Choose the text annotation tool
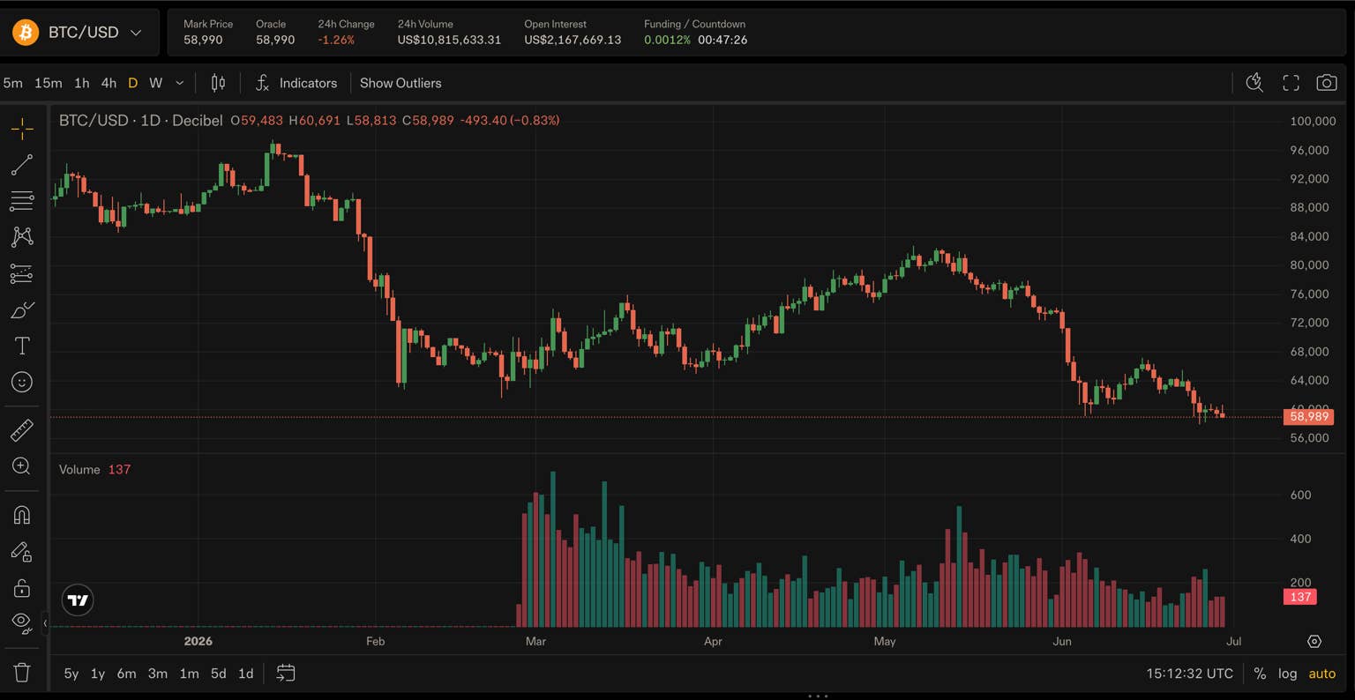This screenshot has width=1355, height=700. click(x=22, y=346)
